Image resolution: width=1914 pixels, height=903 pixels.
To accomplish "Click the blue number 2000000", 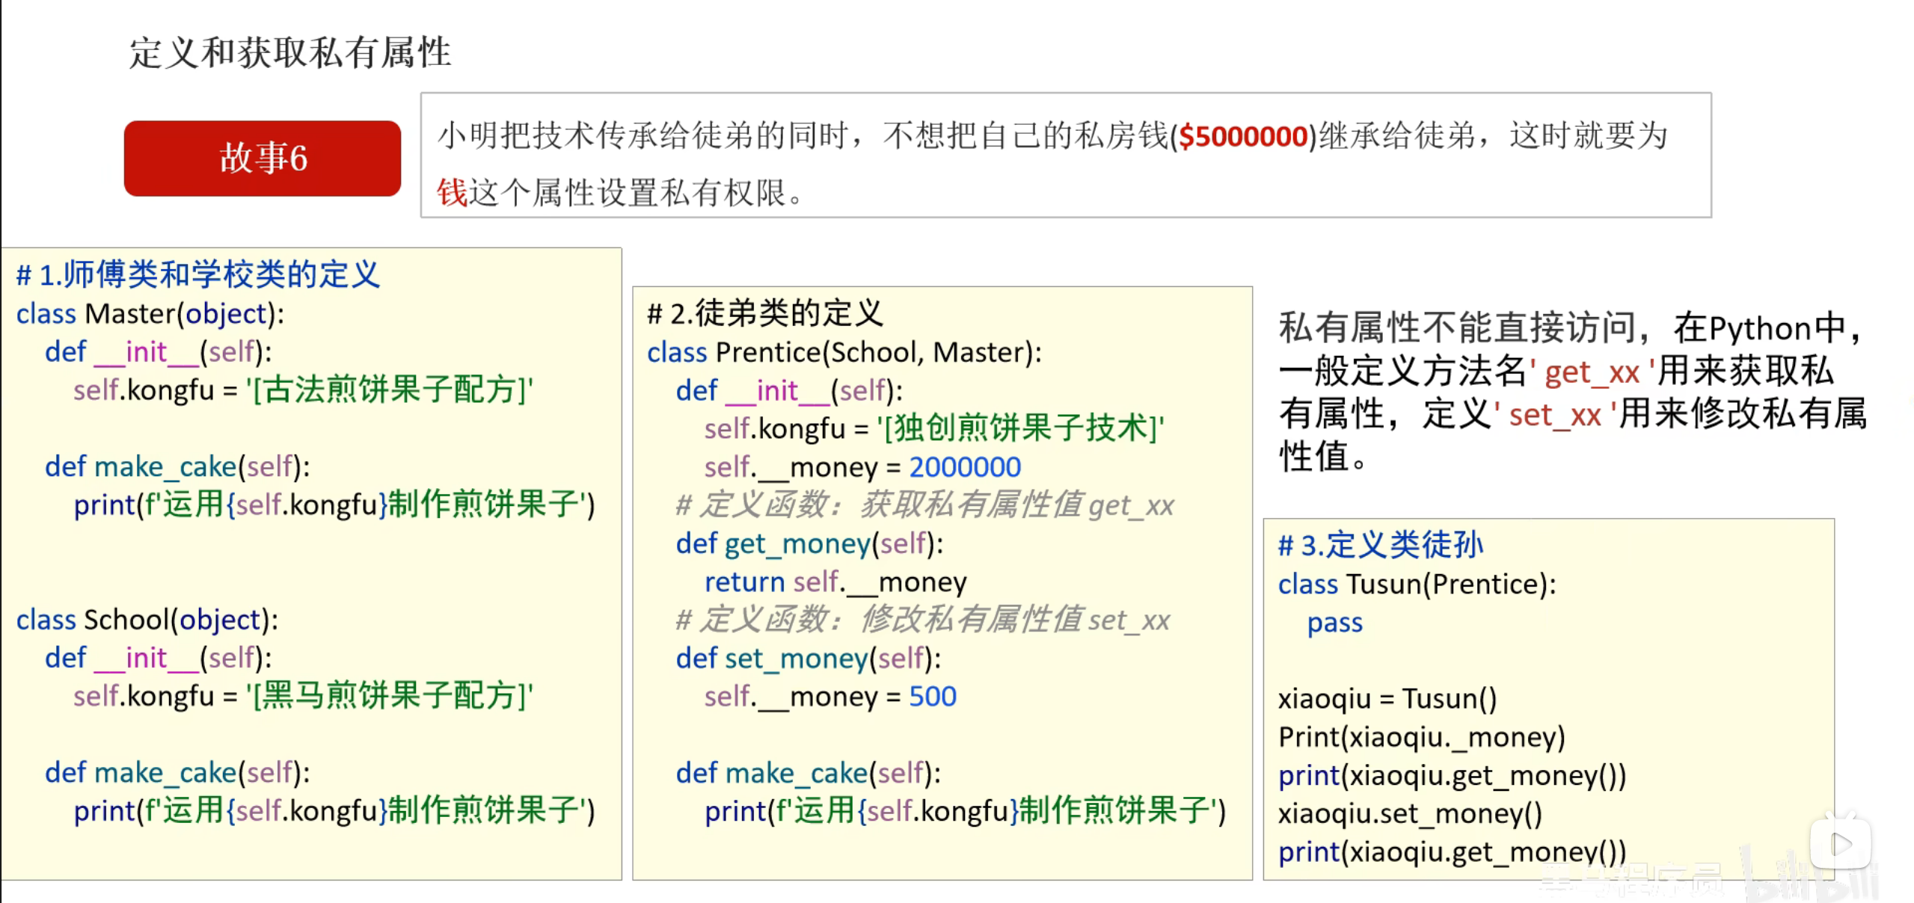I will [964, 467].
